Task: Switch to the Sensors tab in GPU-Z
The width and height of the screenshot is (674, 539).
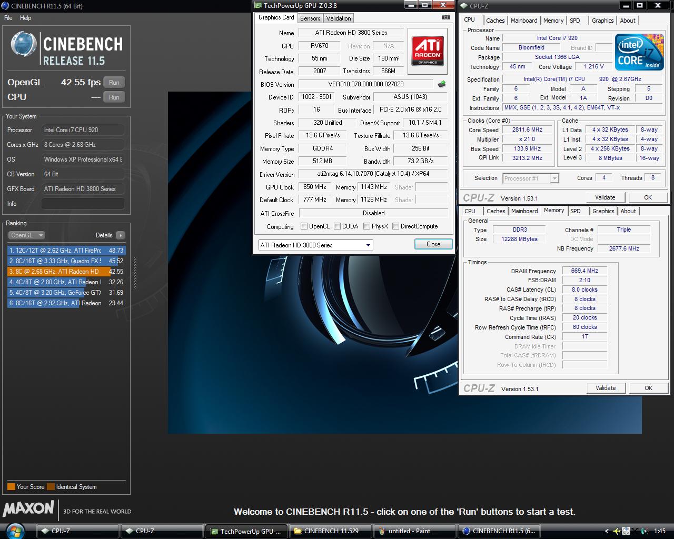Action: point(310,18)
